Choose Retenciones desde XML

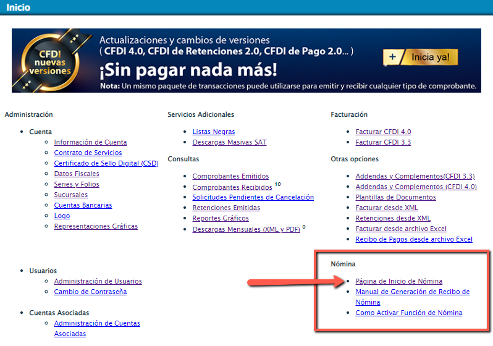pyautogui.click(x=393, y=218)
